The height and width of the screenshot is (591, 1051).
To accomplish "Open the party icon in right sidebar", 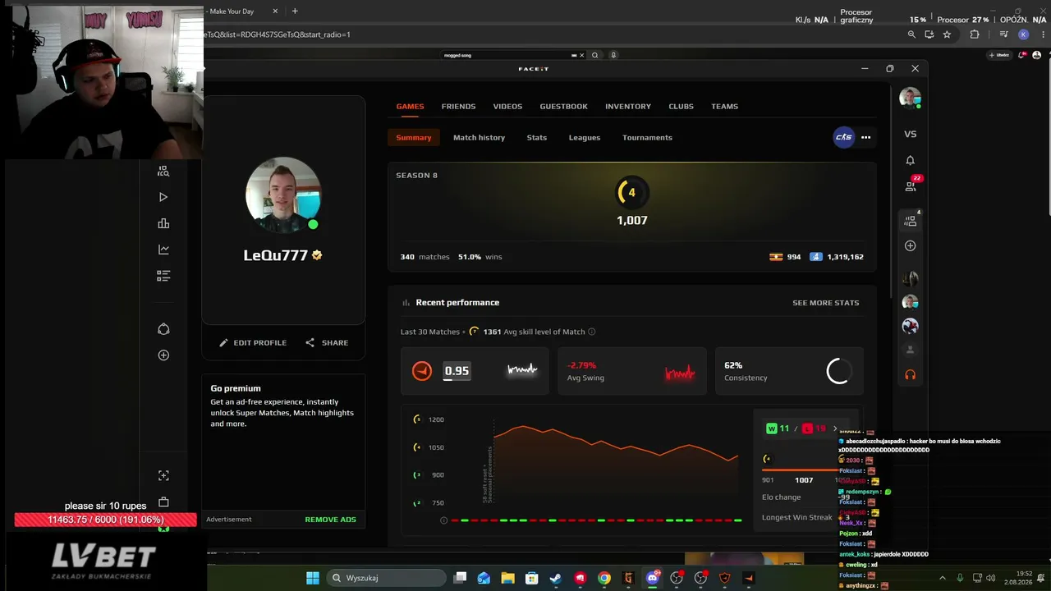I will [911, 220].
